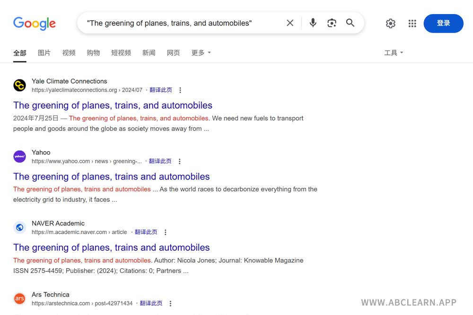This screenshot has height=315, width=473.
Task: Translate the Yale Climate Connections result
Action: [x=161, y=90]
